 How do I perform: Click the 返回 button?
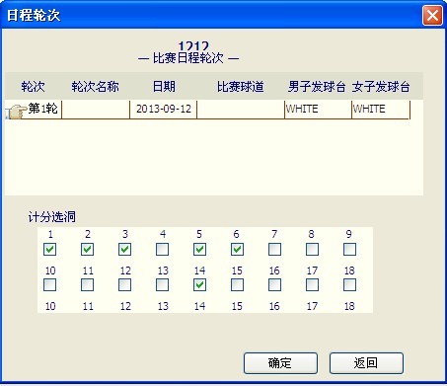click(x=366, y=363)
